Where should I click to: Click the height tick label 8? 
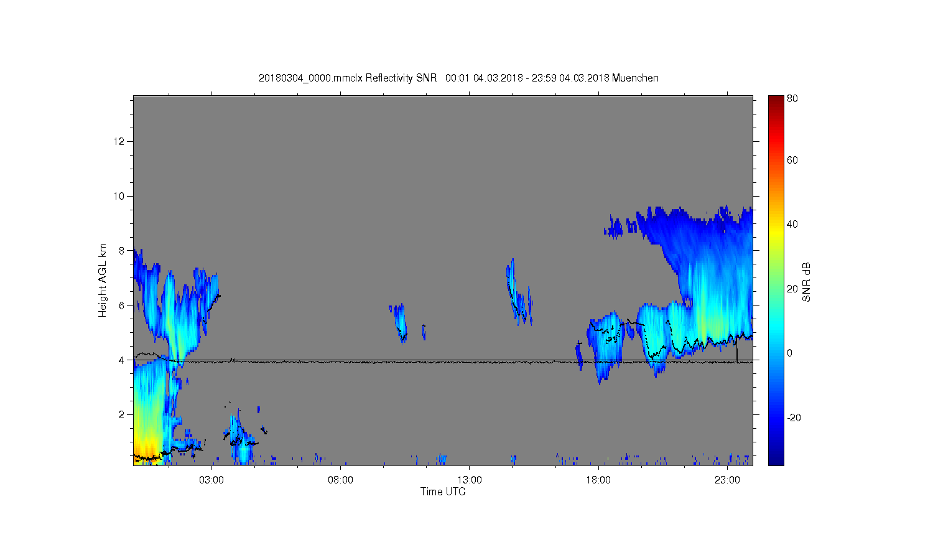click(x=122, y=251)
